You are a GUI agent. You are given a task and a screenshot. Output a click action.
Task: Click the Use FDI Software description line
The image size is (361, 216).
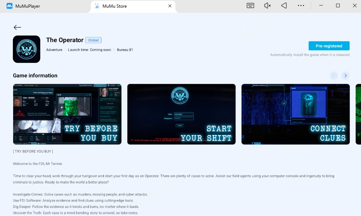tap(73, 201)
